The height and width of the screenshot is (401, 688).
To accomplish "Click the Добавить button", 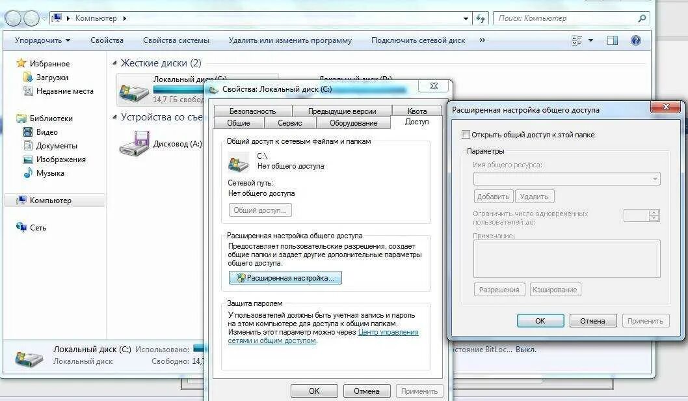I will (x=493, y=197).
